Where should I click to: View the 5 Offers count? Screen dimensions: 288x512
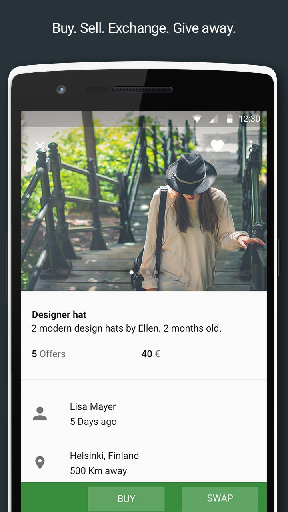(49, 354)
